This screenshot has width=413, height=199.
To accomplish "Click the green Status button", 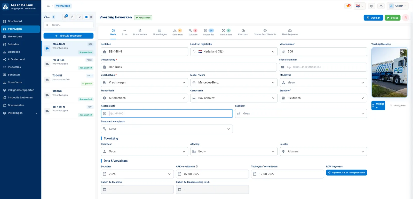I will (x=392, y=18).
